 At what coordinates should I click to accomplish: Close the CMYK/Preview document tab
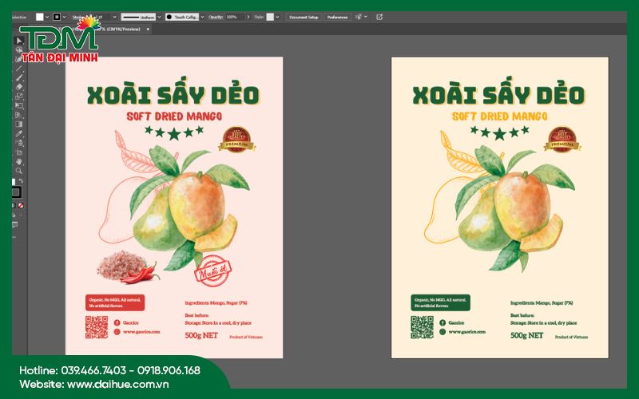148,29
